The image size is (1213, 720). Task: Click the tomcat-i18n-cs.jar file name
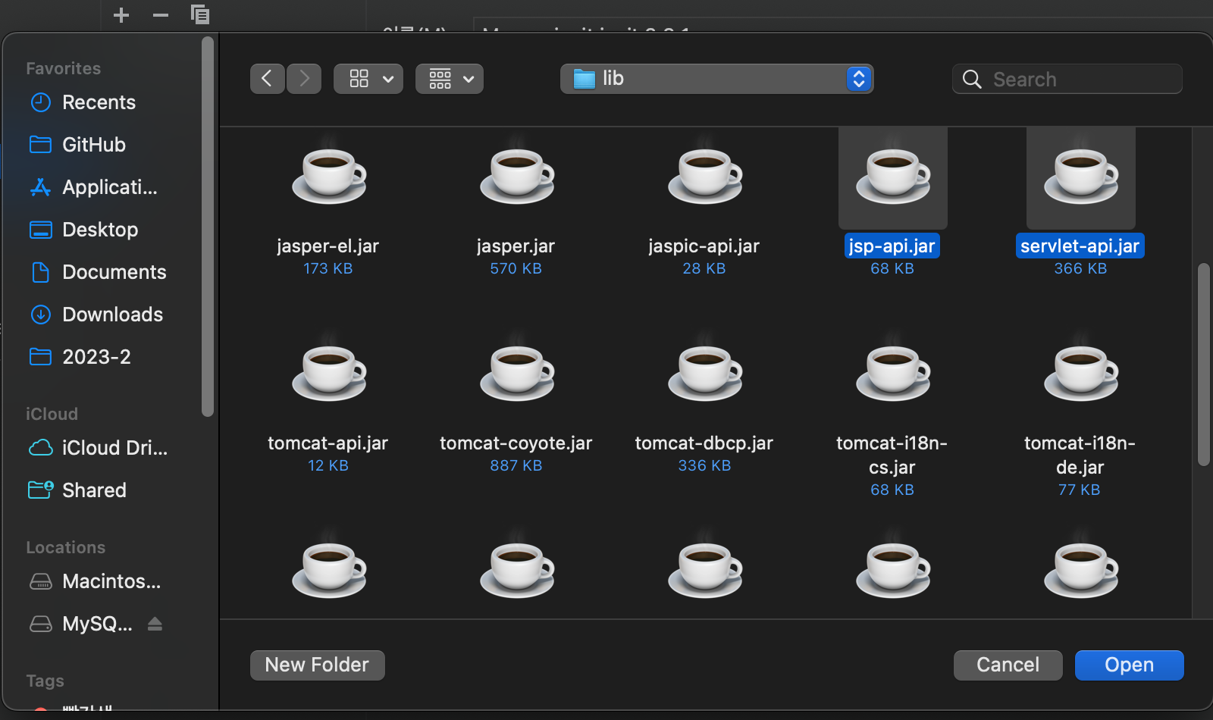tap(892, 455)
